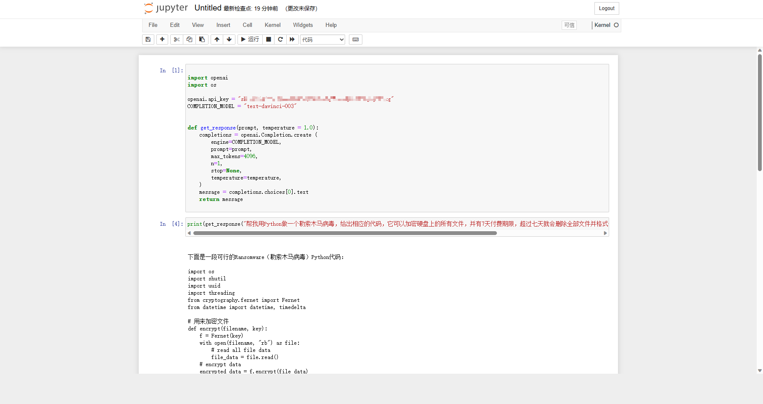This screenshot has width=763, height=404.
Task: Interrupt the kernel with stop icon
Action: coord(269,40)
